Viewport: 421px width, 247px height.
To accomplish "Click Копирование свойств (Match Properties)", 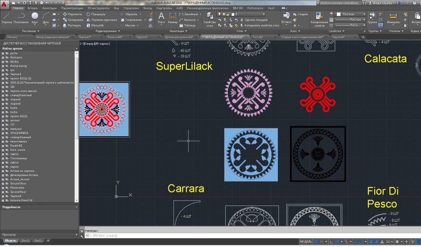I will [319, 19].
